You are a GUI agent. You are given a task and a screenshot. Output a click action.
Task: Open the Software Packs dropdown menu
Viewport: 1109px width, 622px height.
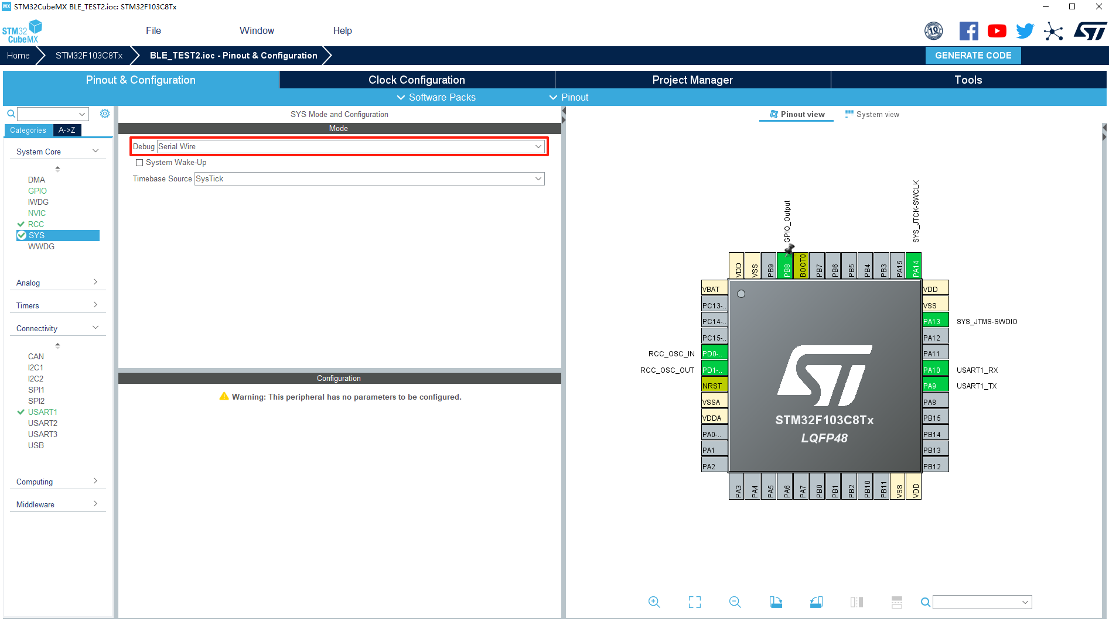click(x=436, y=97)
